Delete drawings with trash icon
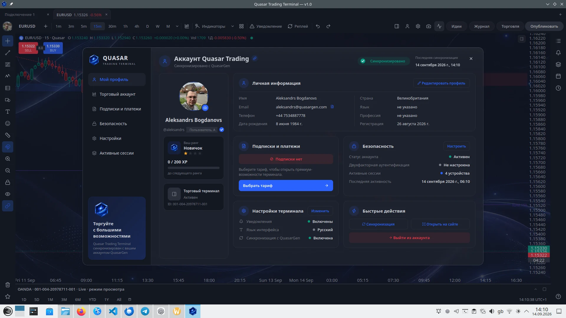This screenshot has width=566, height=318. pos(8,285)
